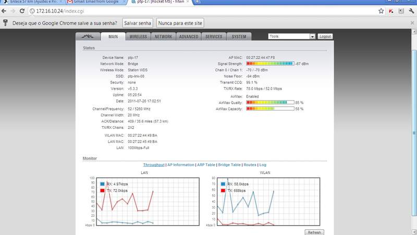417x235 pixels.
Task: Click the site info icon in the address bar
Action: coord(32,11)
